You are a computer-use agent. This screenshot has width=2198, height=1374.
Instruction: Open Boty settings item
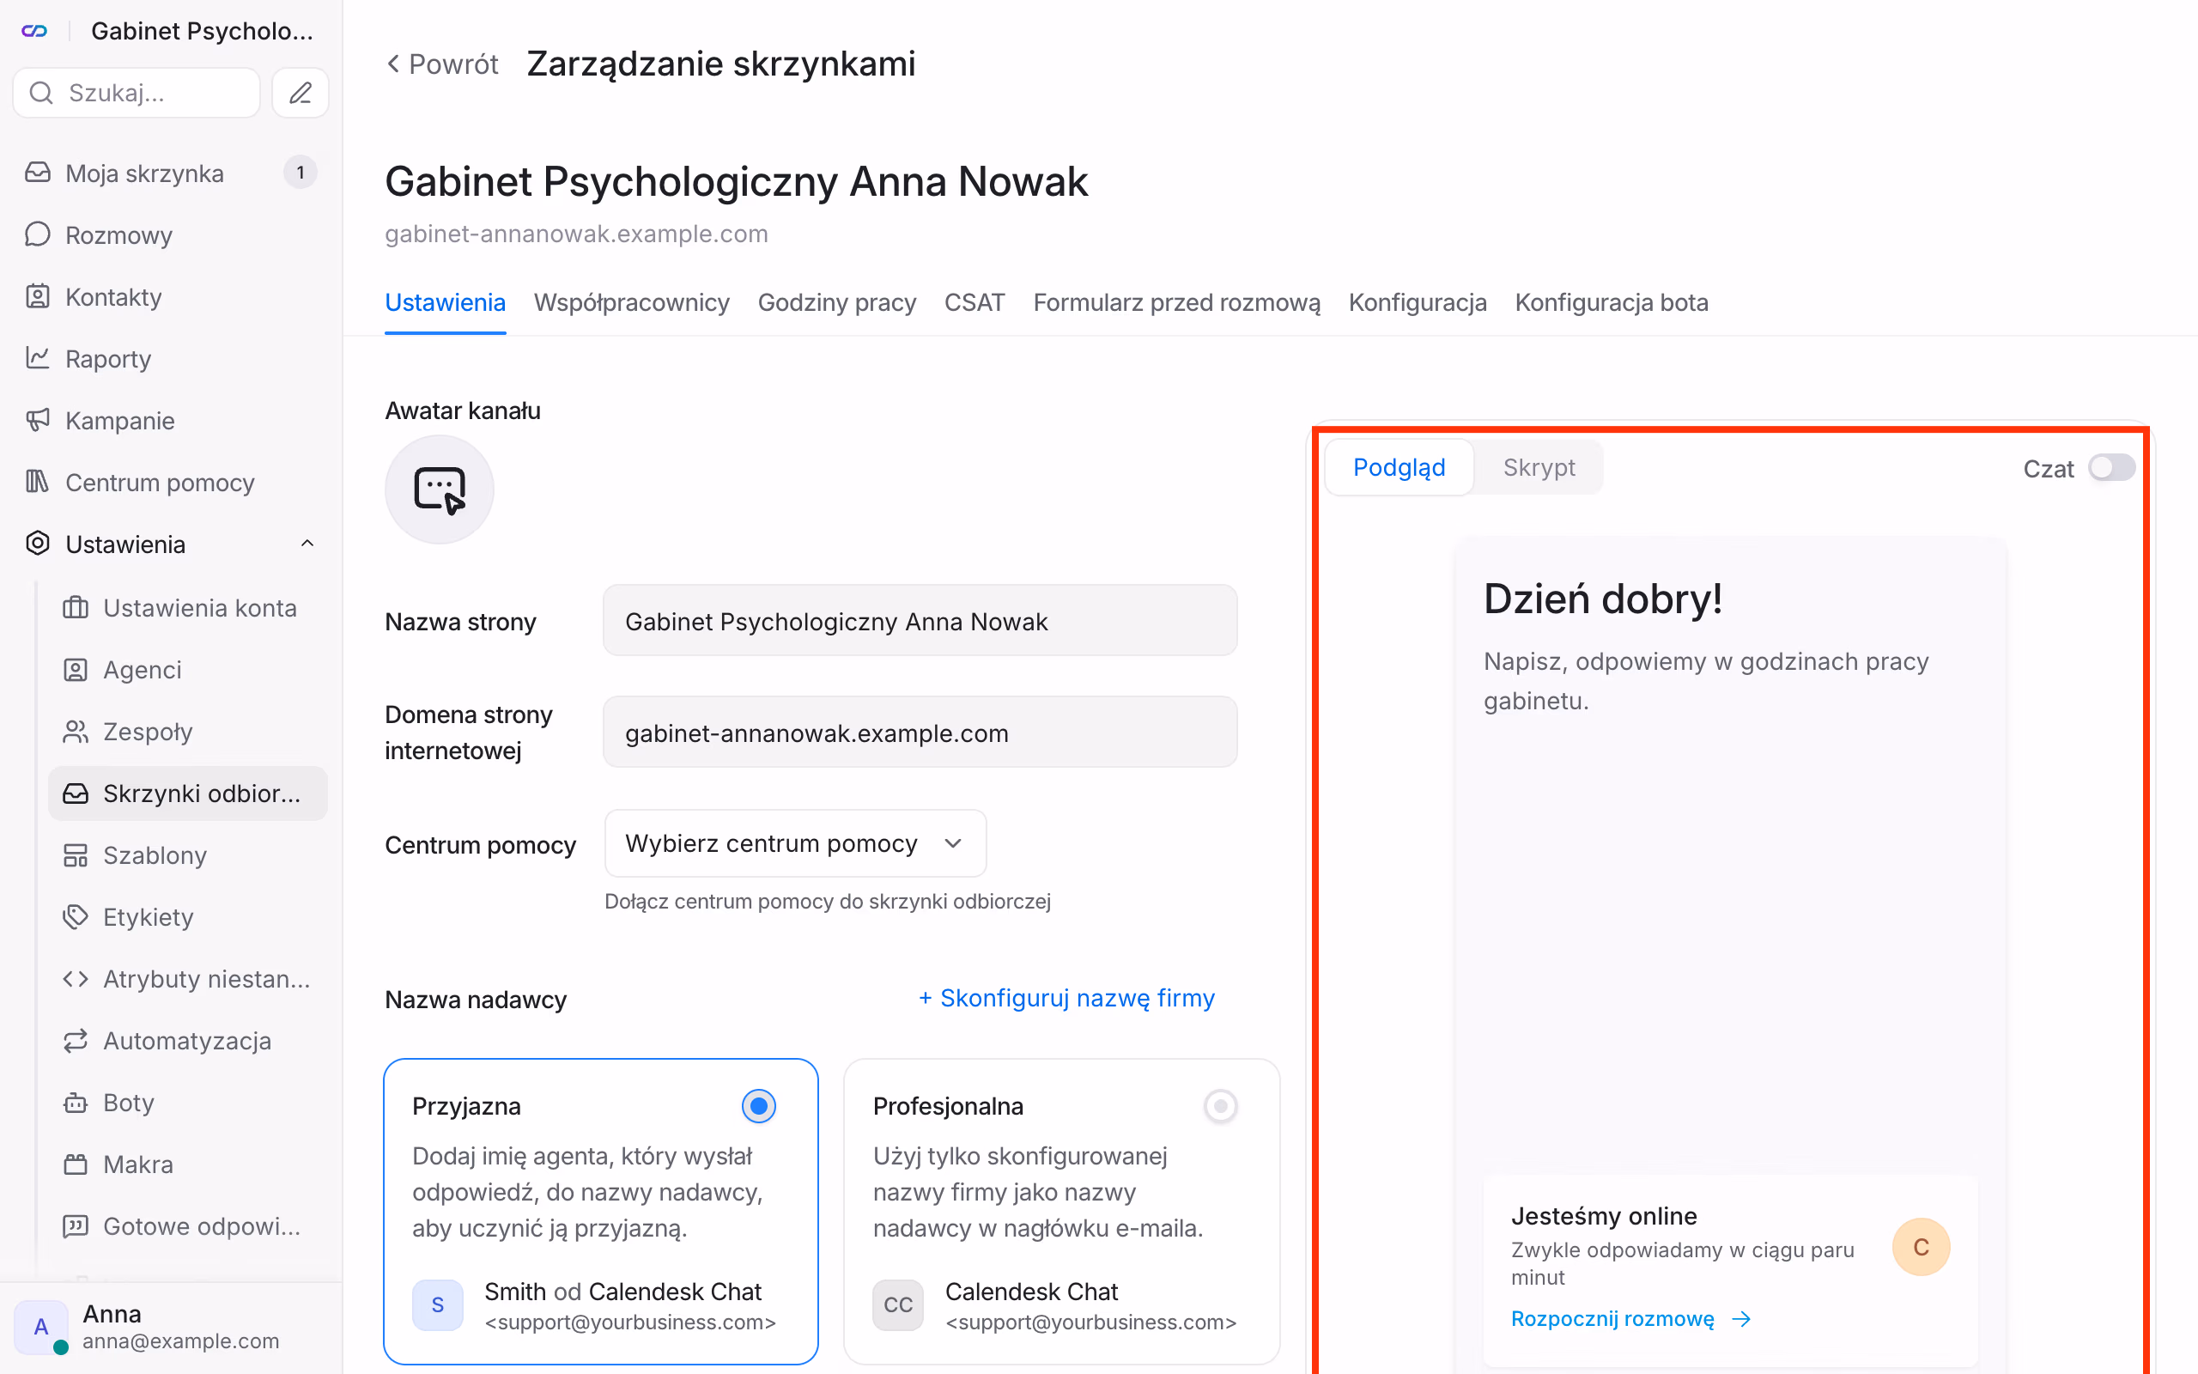tap(128, 1103)
